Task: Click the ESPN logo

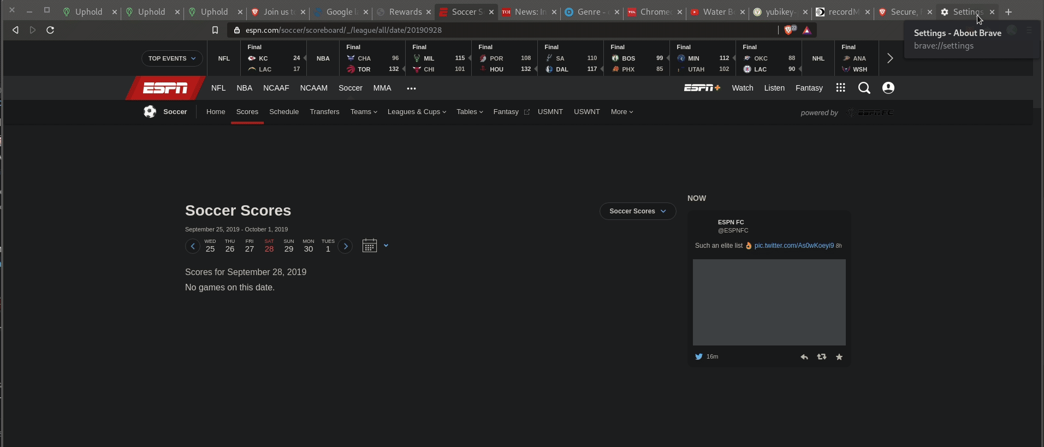Action: (x=165, y=88)
